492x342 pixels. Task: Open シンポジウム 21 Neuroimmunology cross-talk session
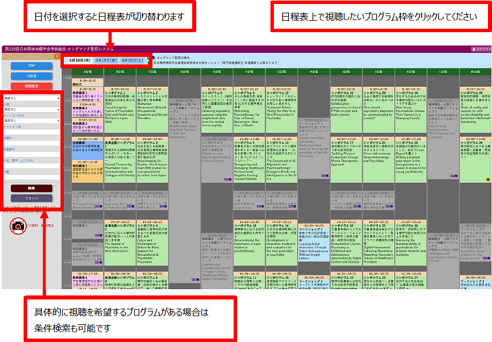[379, 160]
